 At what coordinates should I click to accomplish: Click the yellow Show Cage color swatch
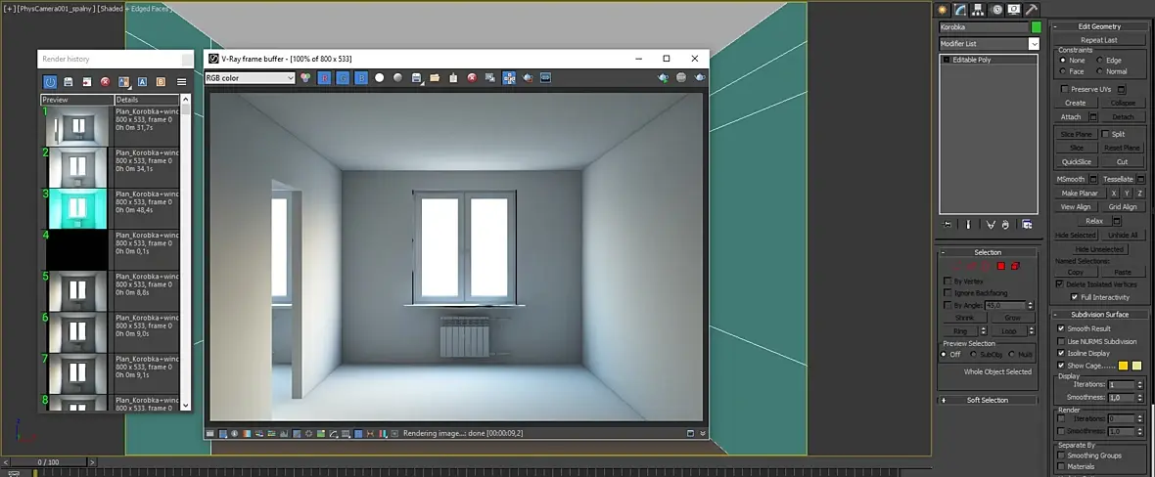[1123, 366]
